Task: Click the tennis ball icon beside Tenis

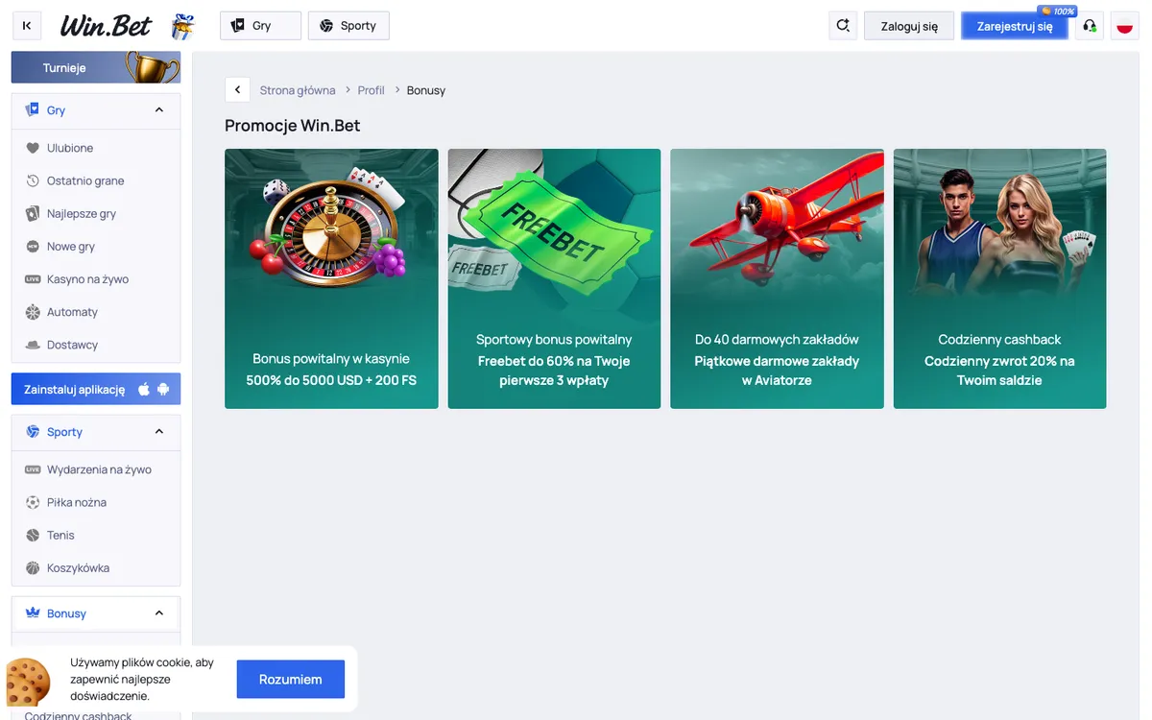Action: (x=33, y=535)
